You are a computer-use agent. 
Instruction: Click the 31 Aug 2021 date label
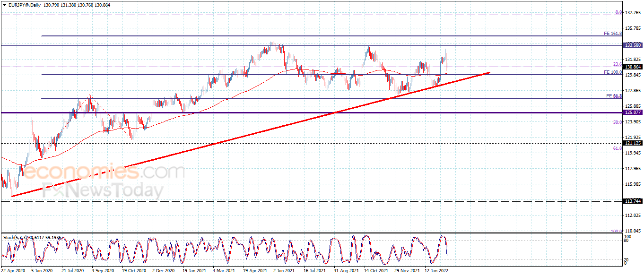click(346, 271)
